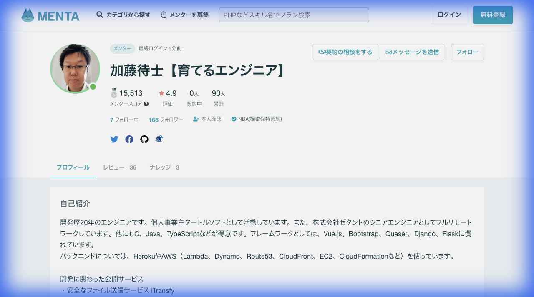
Task: Switch to the レビュー tab
Action: 120,167
